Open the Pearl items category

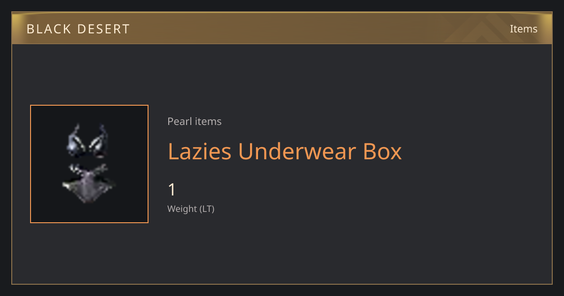195,121
